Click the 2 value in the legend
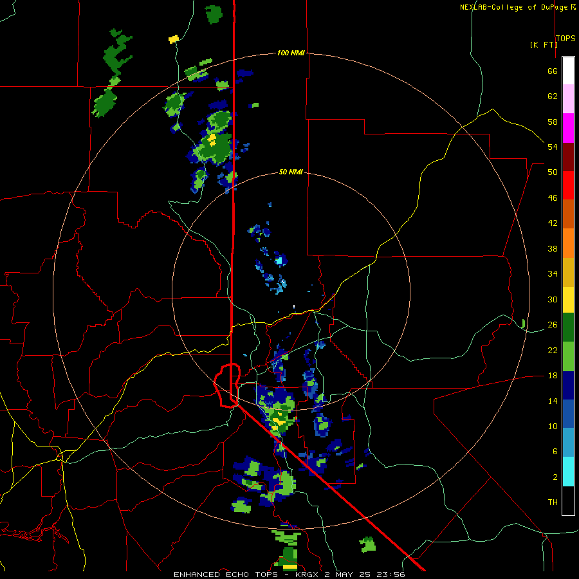This screenshot has width=579, height=579. pos(555,477)
